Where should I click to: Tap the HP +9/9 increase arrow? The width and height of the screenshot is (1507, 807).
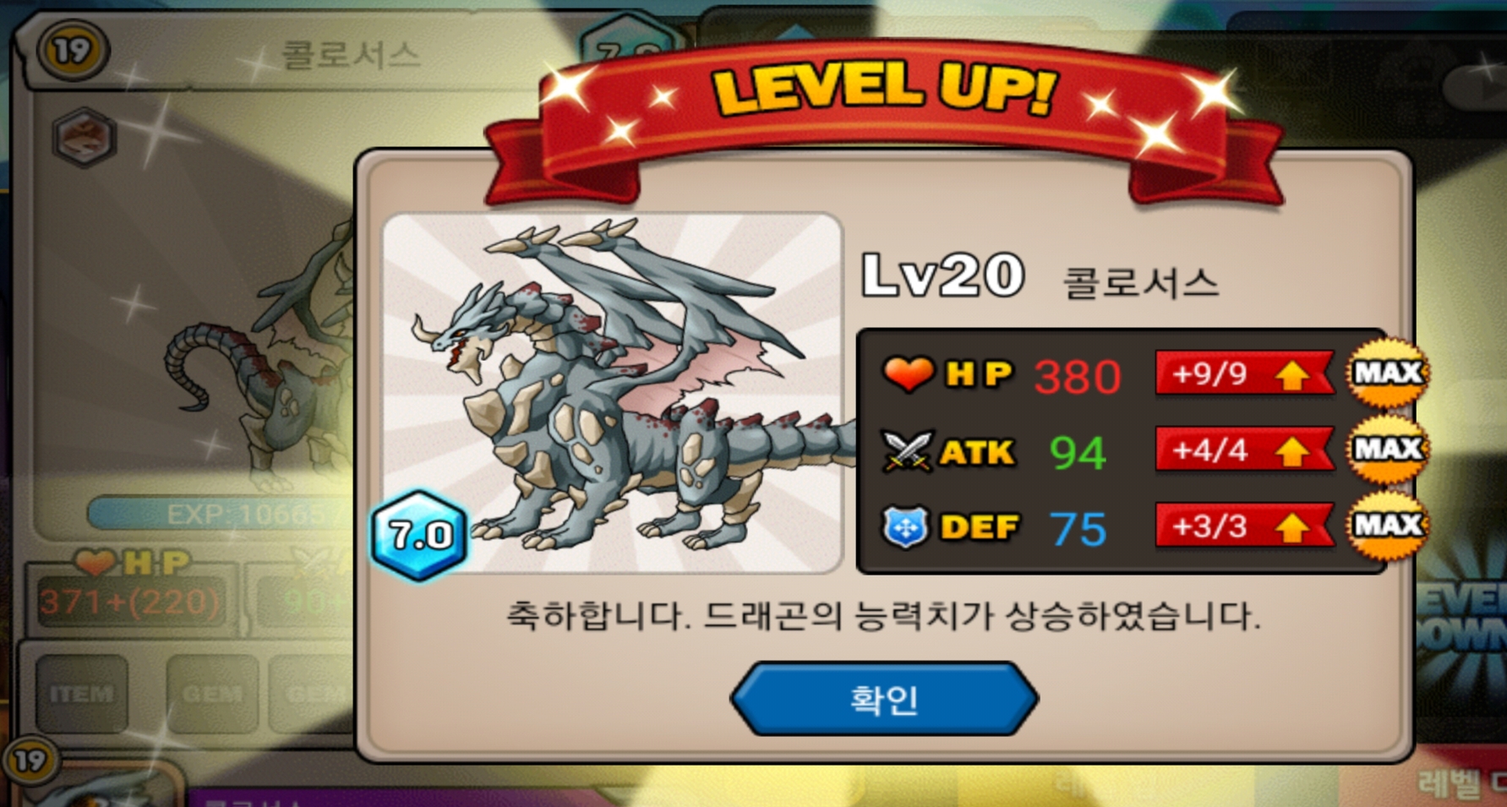coord(1291,374)
